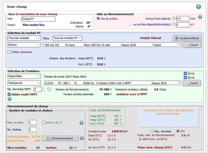Click help icon beside modules in series
208x153 pixels.
coord(82,123)
